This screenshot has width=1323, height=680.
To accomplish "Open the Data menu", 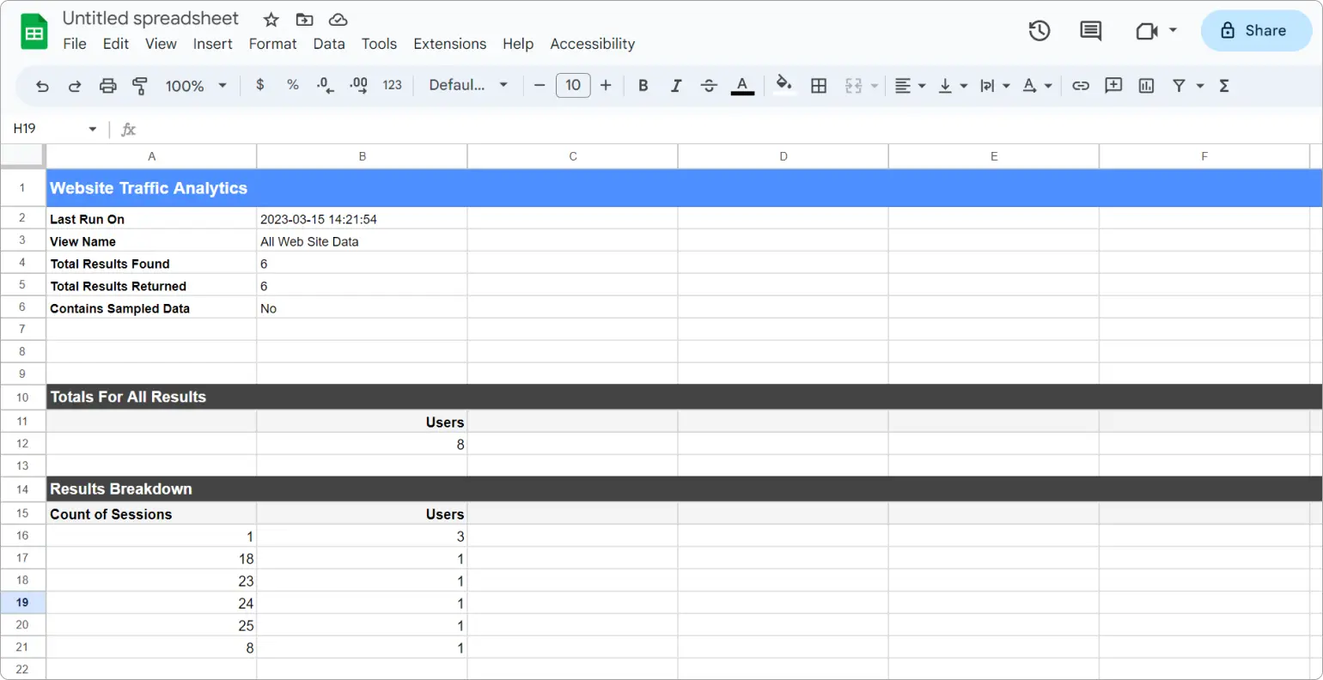I will click(329, 44).
